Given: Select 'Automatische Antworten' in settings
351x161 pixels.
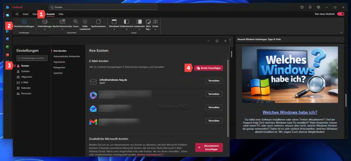Looking at the screenshot, I should click(67, 56).
